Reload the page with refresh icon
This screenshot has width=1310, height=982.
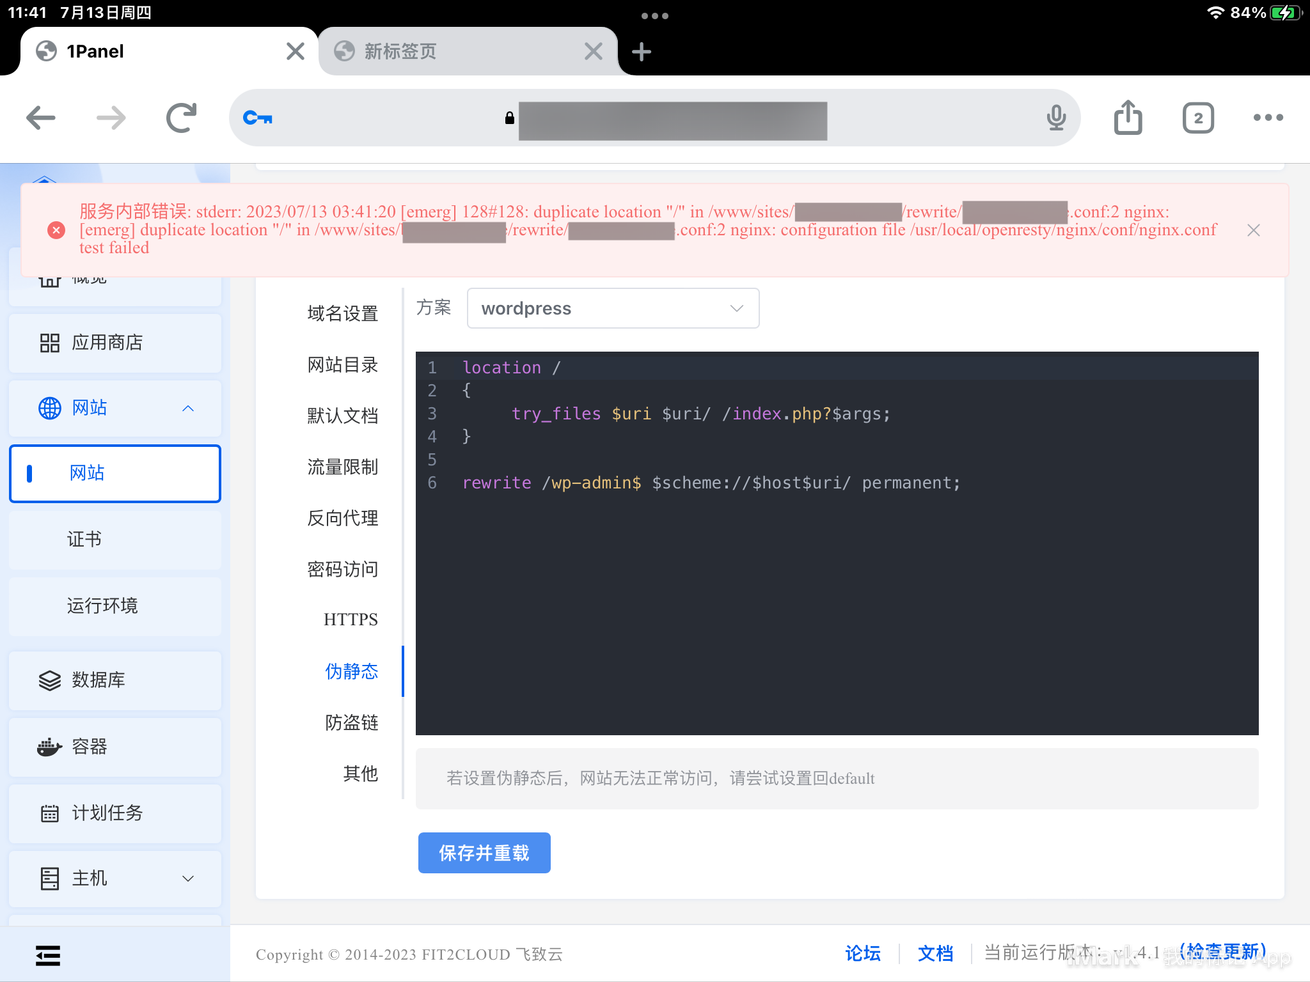pyautogui.click(x=180, y=117)
